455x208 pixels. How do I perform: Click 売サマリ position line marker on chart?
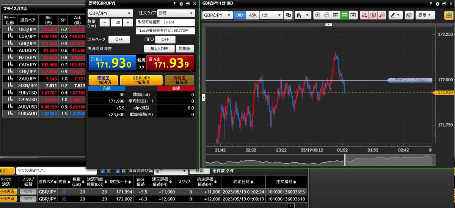point(409,80)
